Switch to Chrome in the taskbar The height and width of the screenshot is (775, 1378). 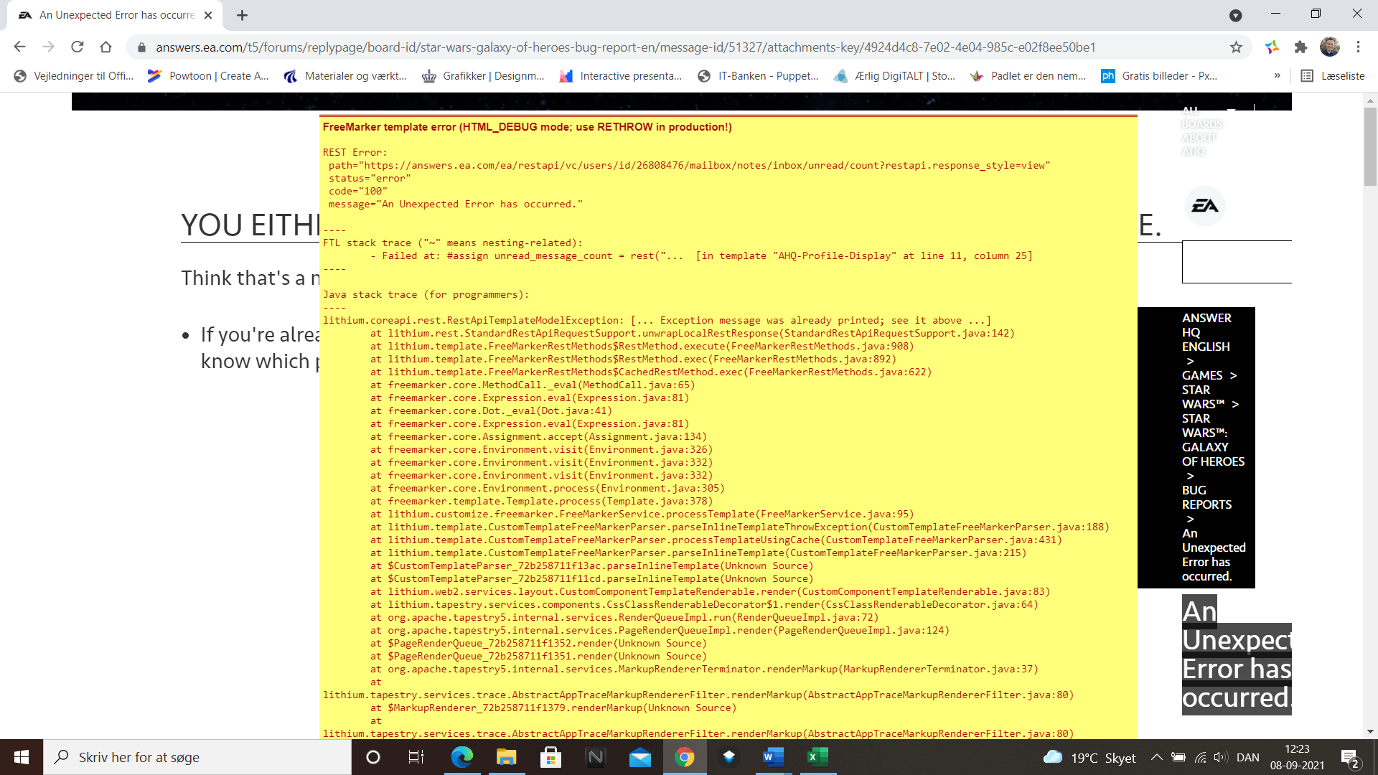pyautogui.click(x=684, y=757)
